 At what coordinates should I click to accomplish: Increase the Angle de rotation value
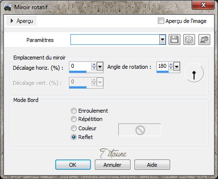(171, 64)
